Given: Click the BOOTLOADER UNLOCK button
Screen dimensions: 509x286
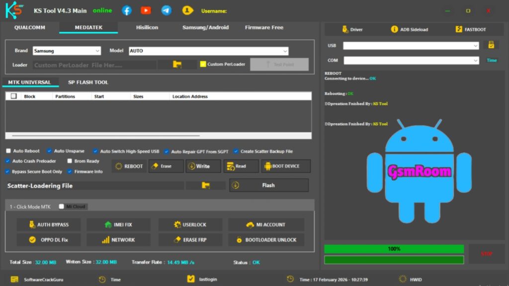Looking at the screenshot, I should pos(266,240).
